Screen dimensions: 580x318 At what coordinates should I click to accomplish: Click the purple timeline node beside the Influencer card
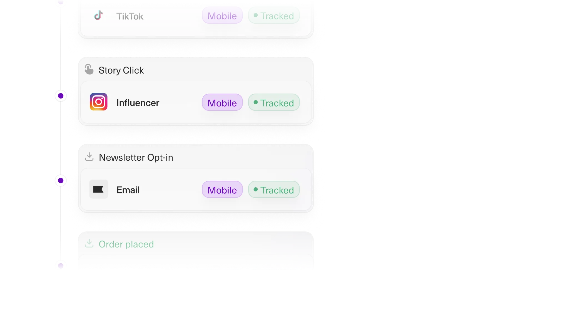[x=60, y=96]
